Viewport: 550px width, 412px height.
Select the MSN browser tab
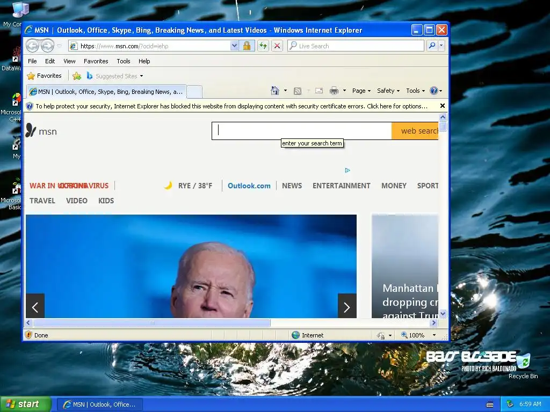(106, 92)
